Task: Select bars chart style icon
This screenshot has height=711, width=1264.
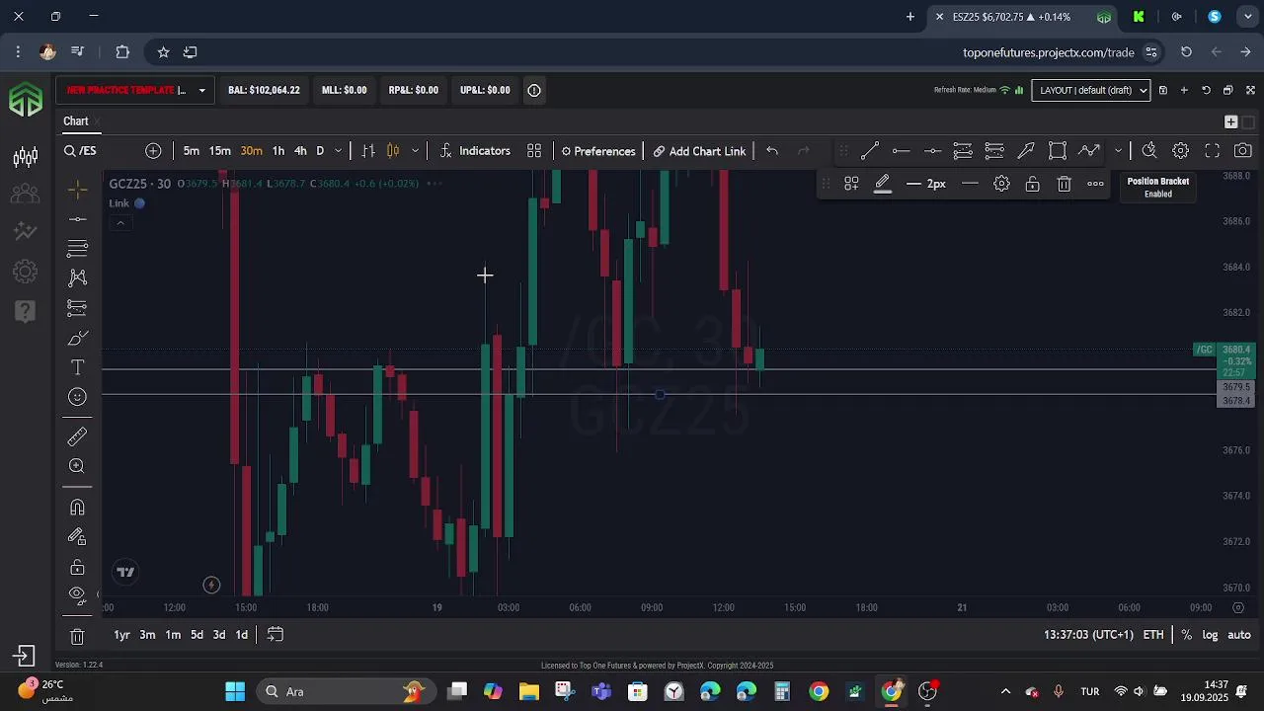Action: point(368,151)
